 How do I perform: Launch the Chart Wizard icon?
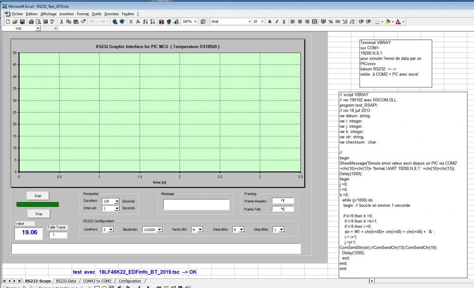click(x=162, y=22)
